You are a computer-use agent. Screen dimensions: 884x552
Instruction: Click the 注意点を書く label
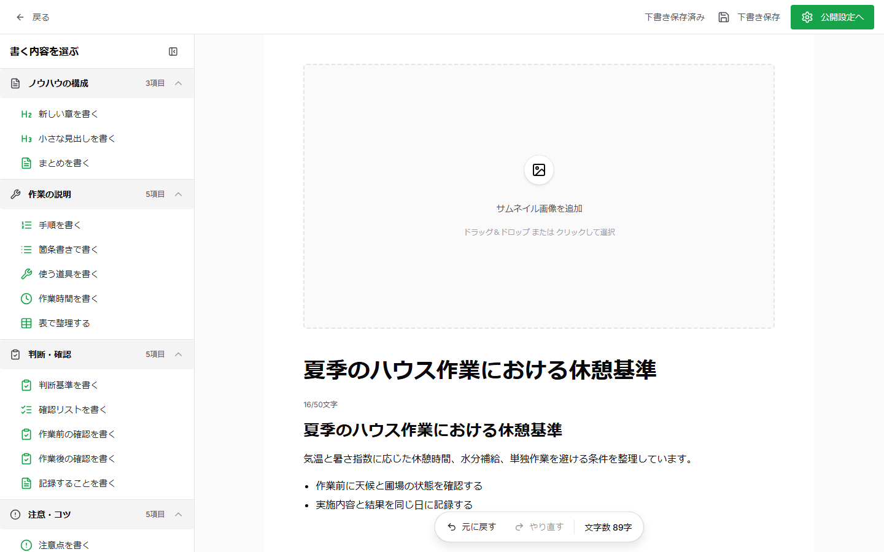tap(64, 545)
